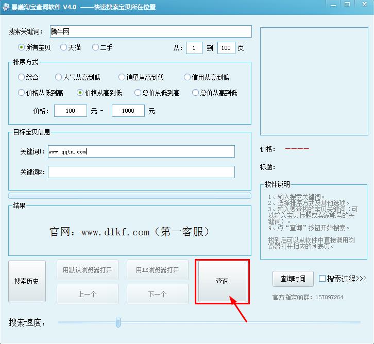Select the 二手 radio option
The image size is (374, 344).
click(95, 47)
